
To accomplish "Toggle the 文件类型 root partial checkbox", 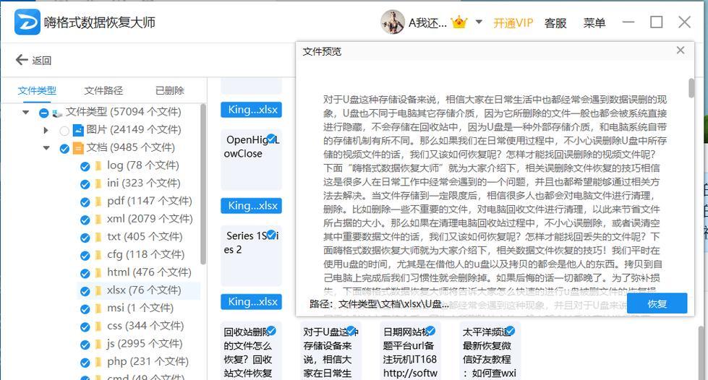I will click(44, 113).
